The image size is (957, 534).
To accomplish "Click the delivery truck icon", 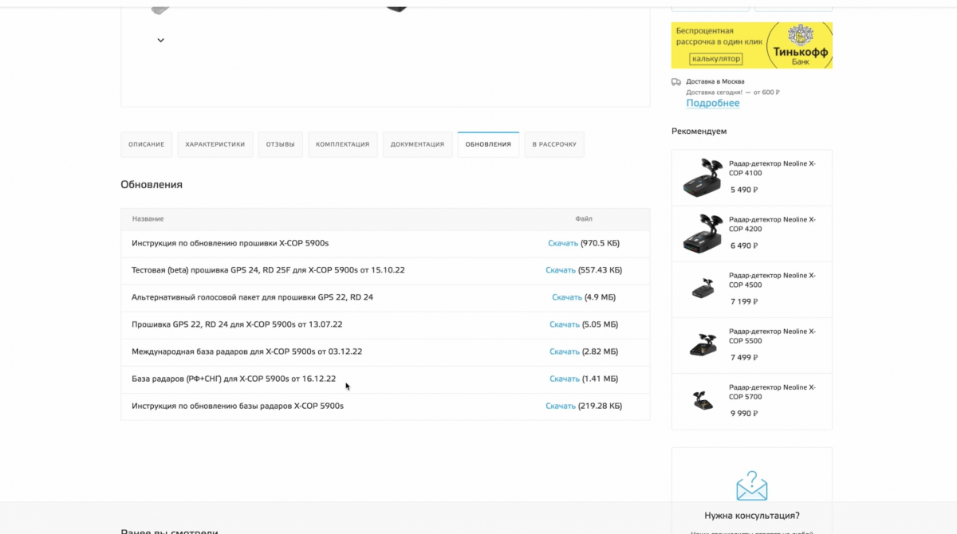I will [x=676, y=81].
